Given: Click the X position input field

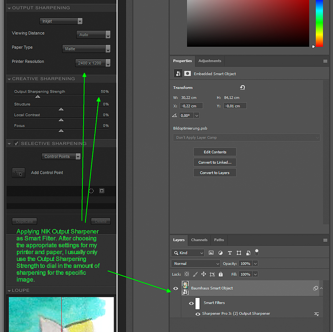Looking at the screenshot, I should [x=191, y=106].
